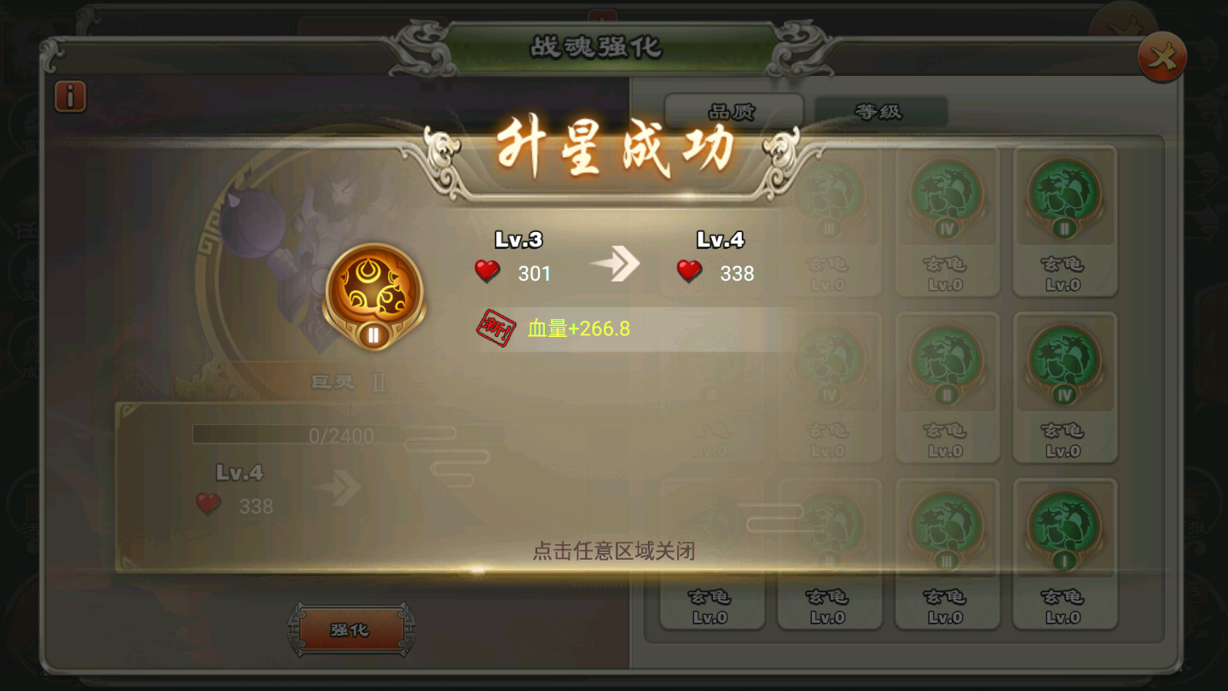
Task: Select the top-row 玄龟 icon marked II
Action: pos(1064,198)
